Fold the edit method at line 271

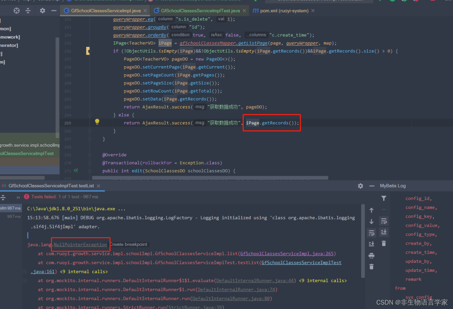click(x=90, y=171)
